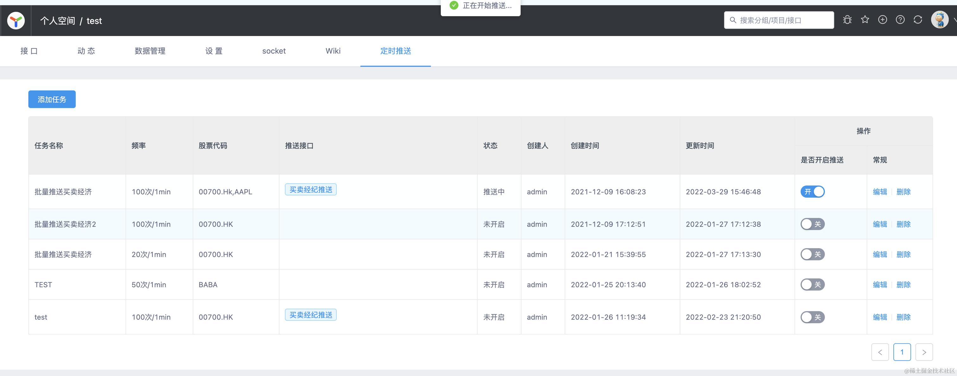This screenshot has width=957, height=376.
Task: Go to previous page arrow in pagination
Action: [x=880, y=352]
